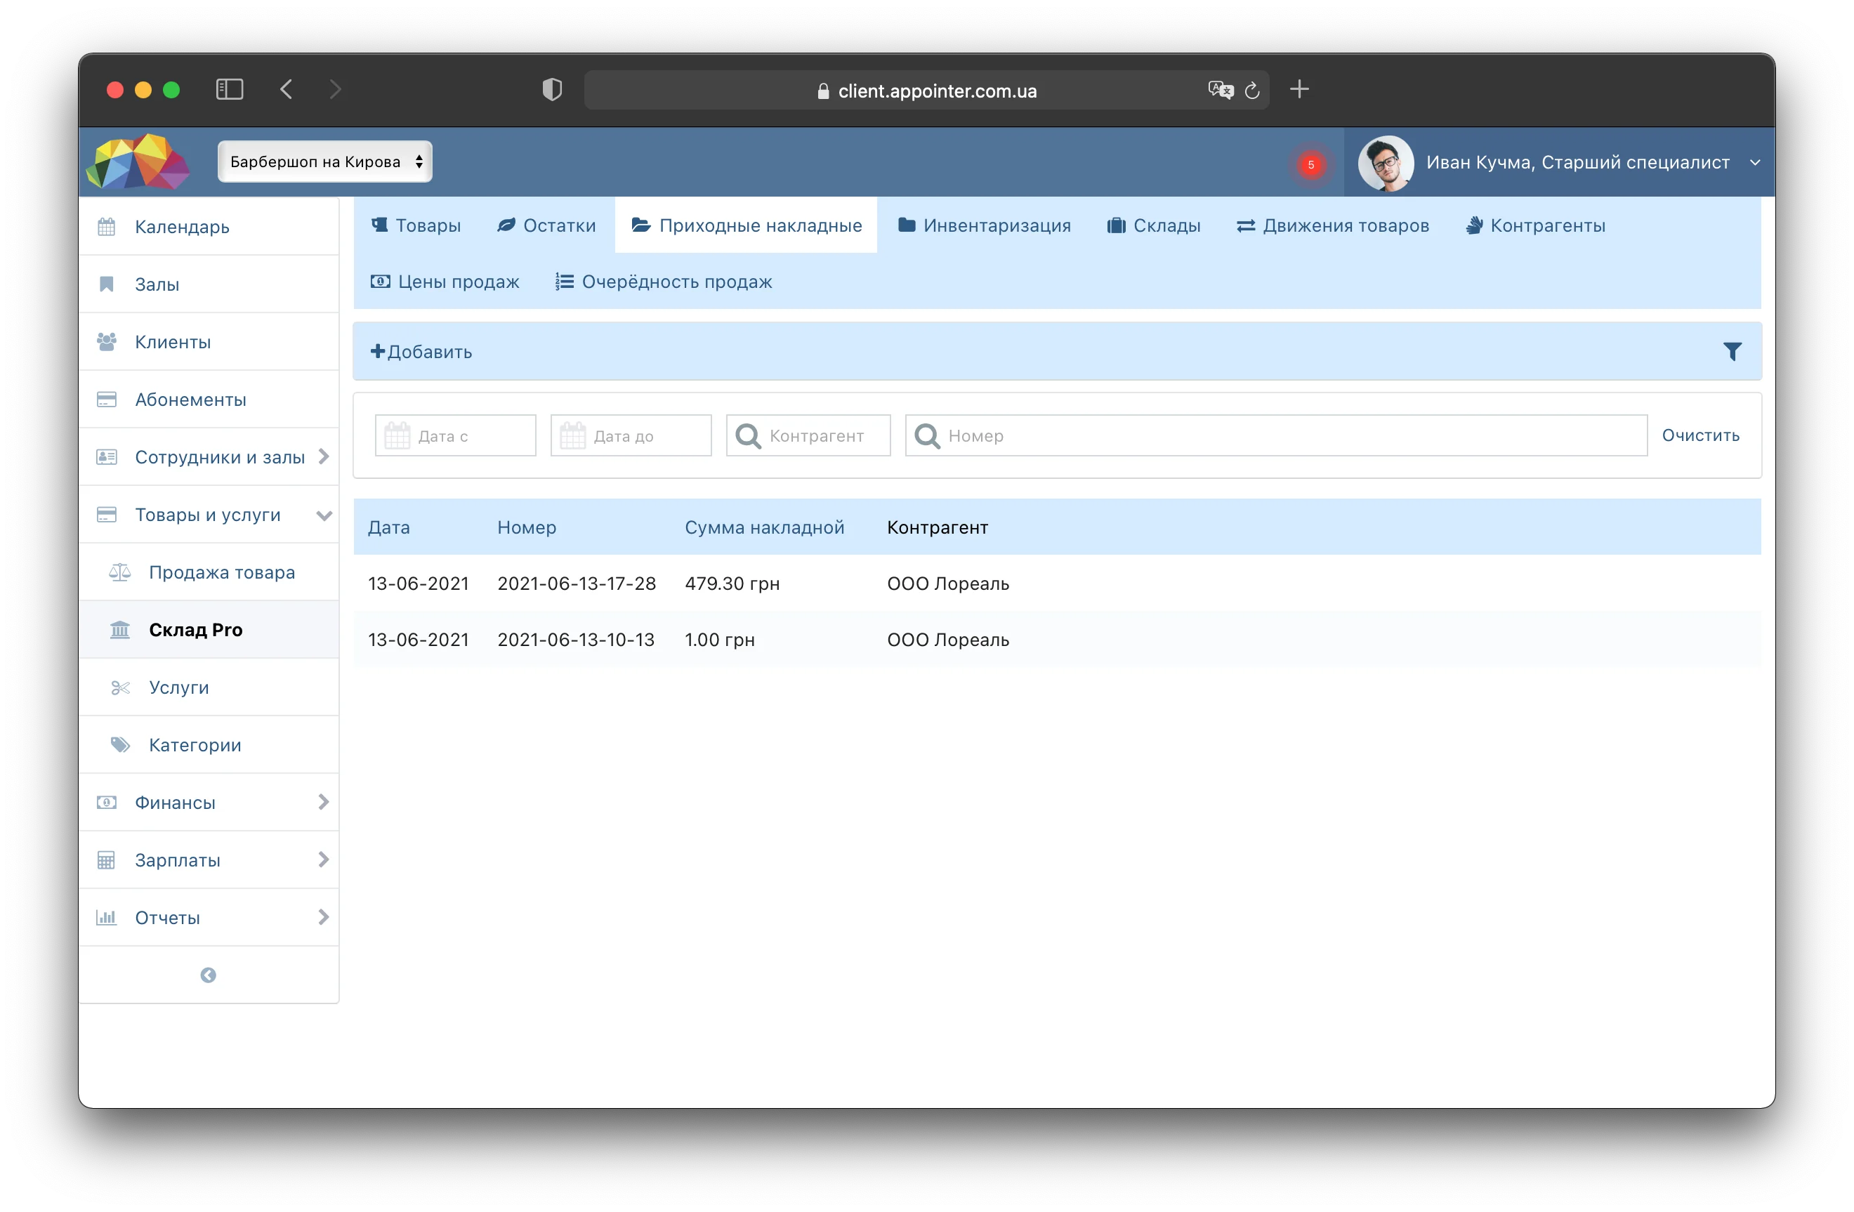This screenshot has width=1854, height=1212.
Task: Open Абонементы in the sidebar
Action: [209, 400]
